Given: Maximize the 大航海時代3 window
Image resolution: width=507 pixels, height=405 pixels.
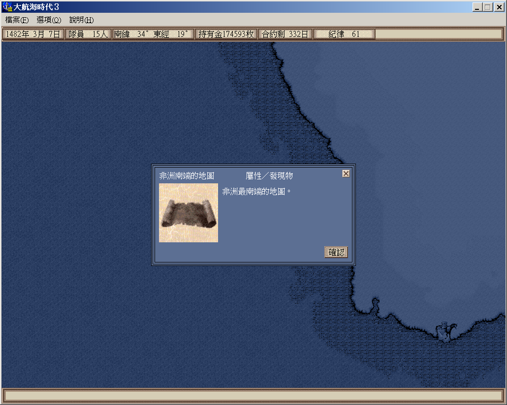Looking at the screenshot, I should [x=488, y=7].
